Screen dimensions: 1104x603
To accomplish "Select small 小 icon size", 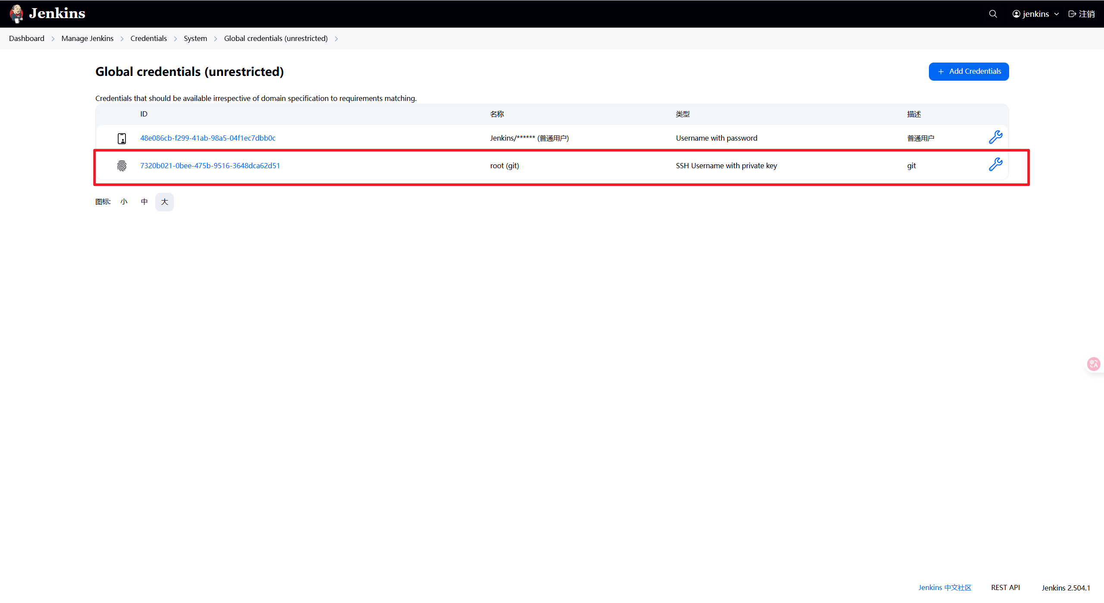I will coord(124,202).
